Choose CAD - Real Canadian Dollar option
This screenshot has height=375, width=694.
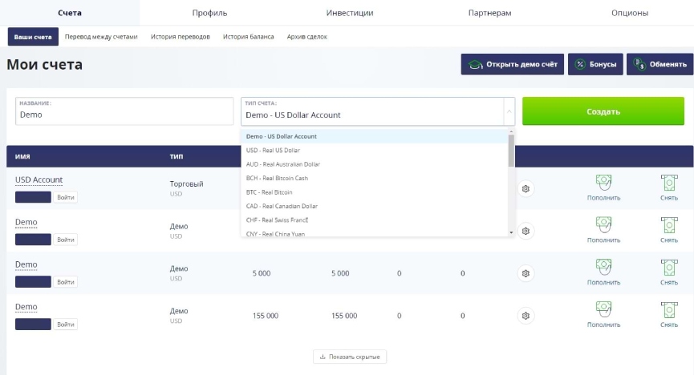[x=375, y=206]
